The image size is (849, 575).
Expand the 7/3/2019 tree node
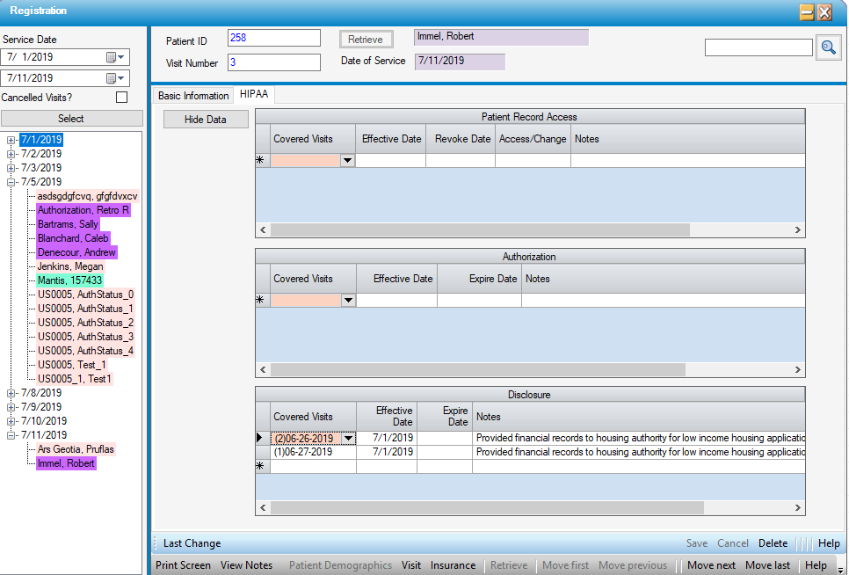point(11,168)
